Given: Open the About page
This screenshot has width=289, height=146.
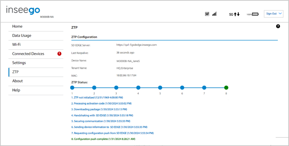Looking at the screenshot, I should point(36,81).
